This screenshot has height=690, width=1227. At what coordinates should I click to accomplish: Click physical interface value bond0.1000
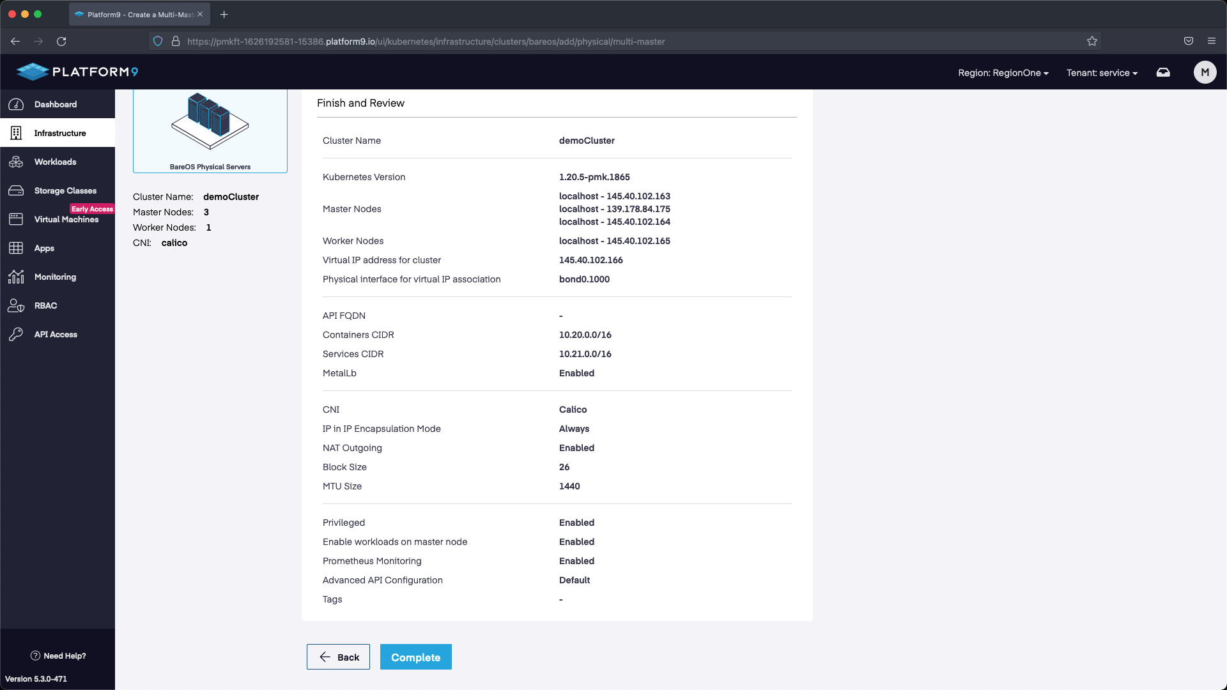tap(584, 279)
